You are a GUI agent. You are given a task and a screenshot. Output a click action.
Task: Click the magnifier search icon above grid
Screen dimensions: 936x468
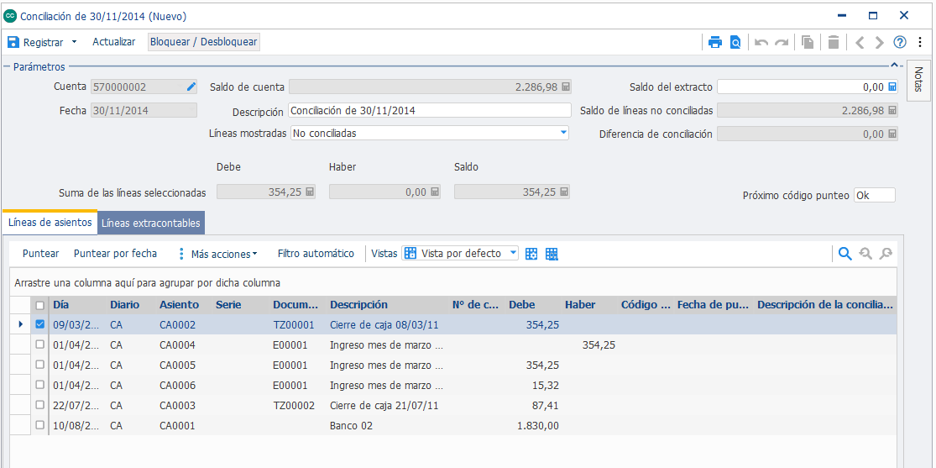844,254
